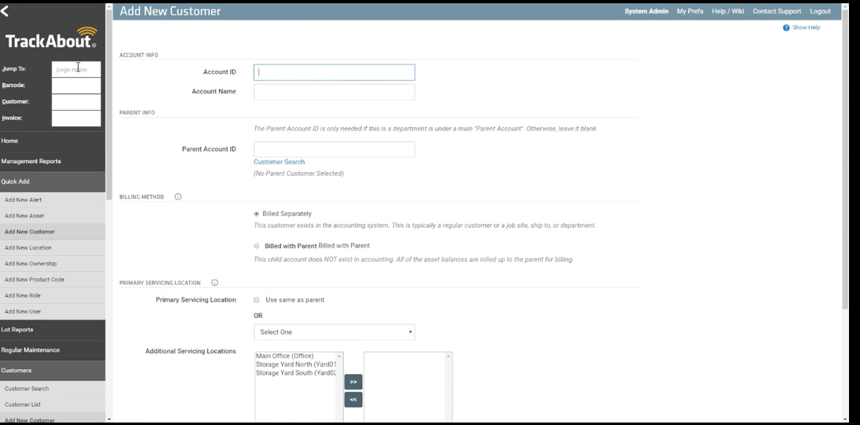Select the Billed with Parent radio button
Viewport: 860px width, 425px height.
[256, 246]
